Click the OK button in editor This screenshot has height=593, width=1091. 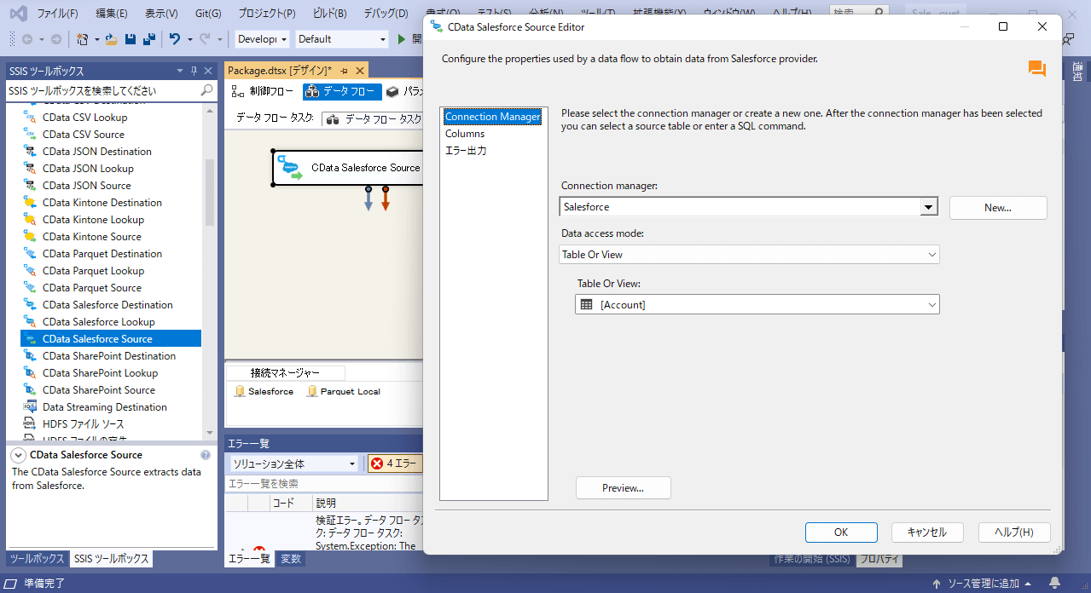[841, 533]
